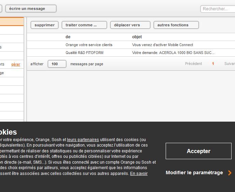The width and height of the screenshot is (235, 192).
Task: Accept cookies with the Accepter button
Action: click(198, 151)
